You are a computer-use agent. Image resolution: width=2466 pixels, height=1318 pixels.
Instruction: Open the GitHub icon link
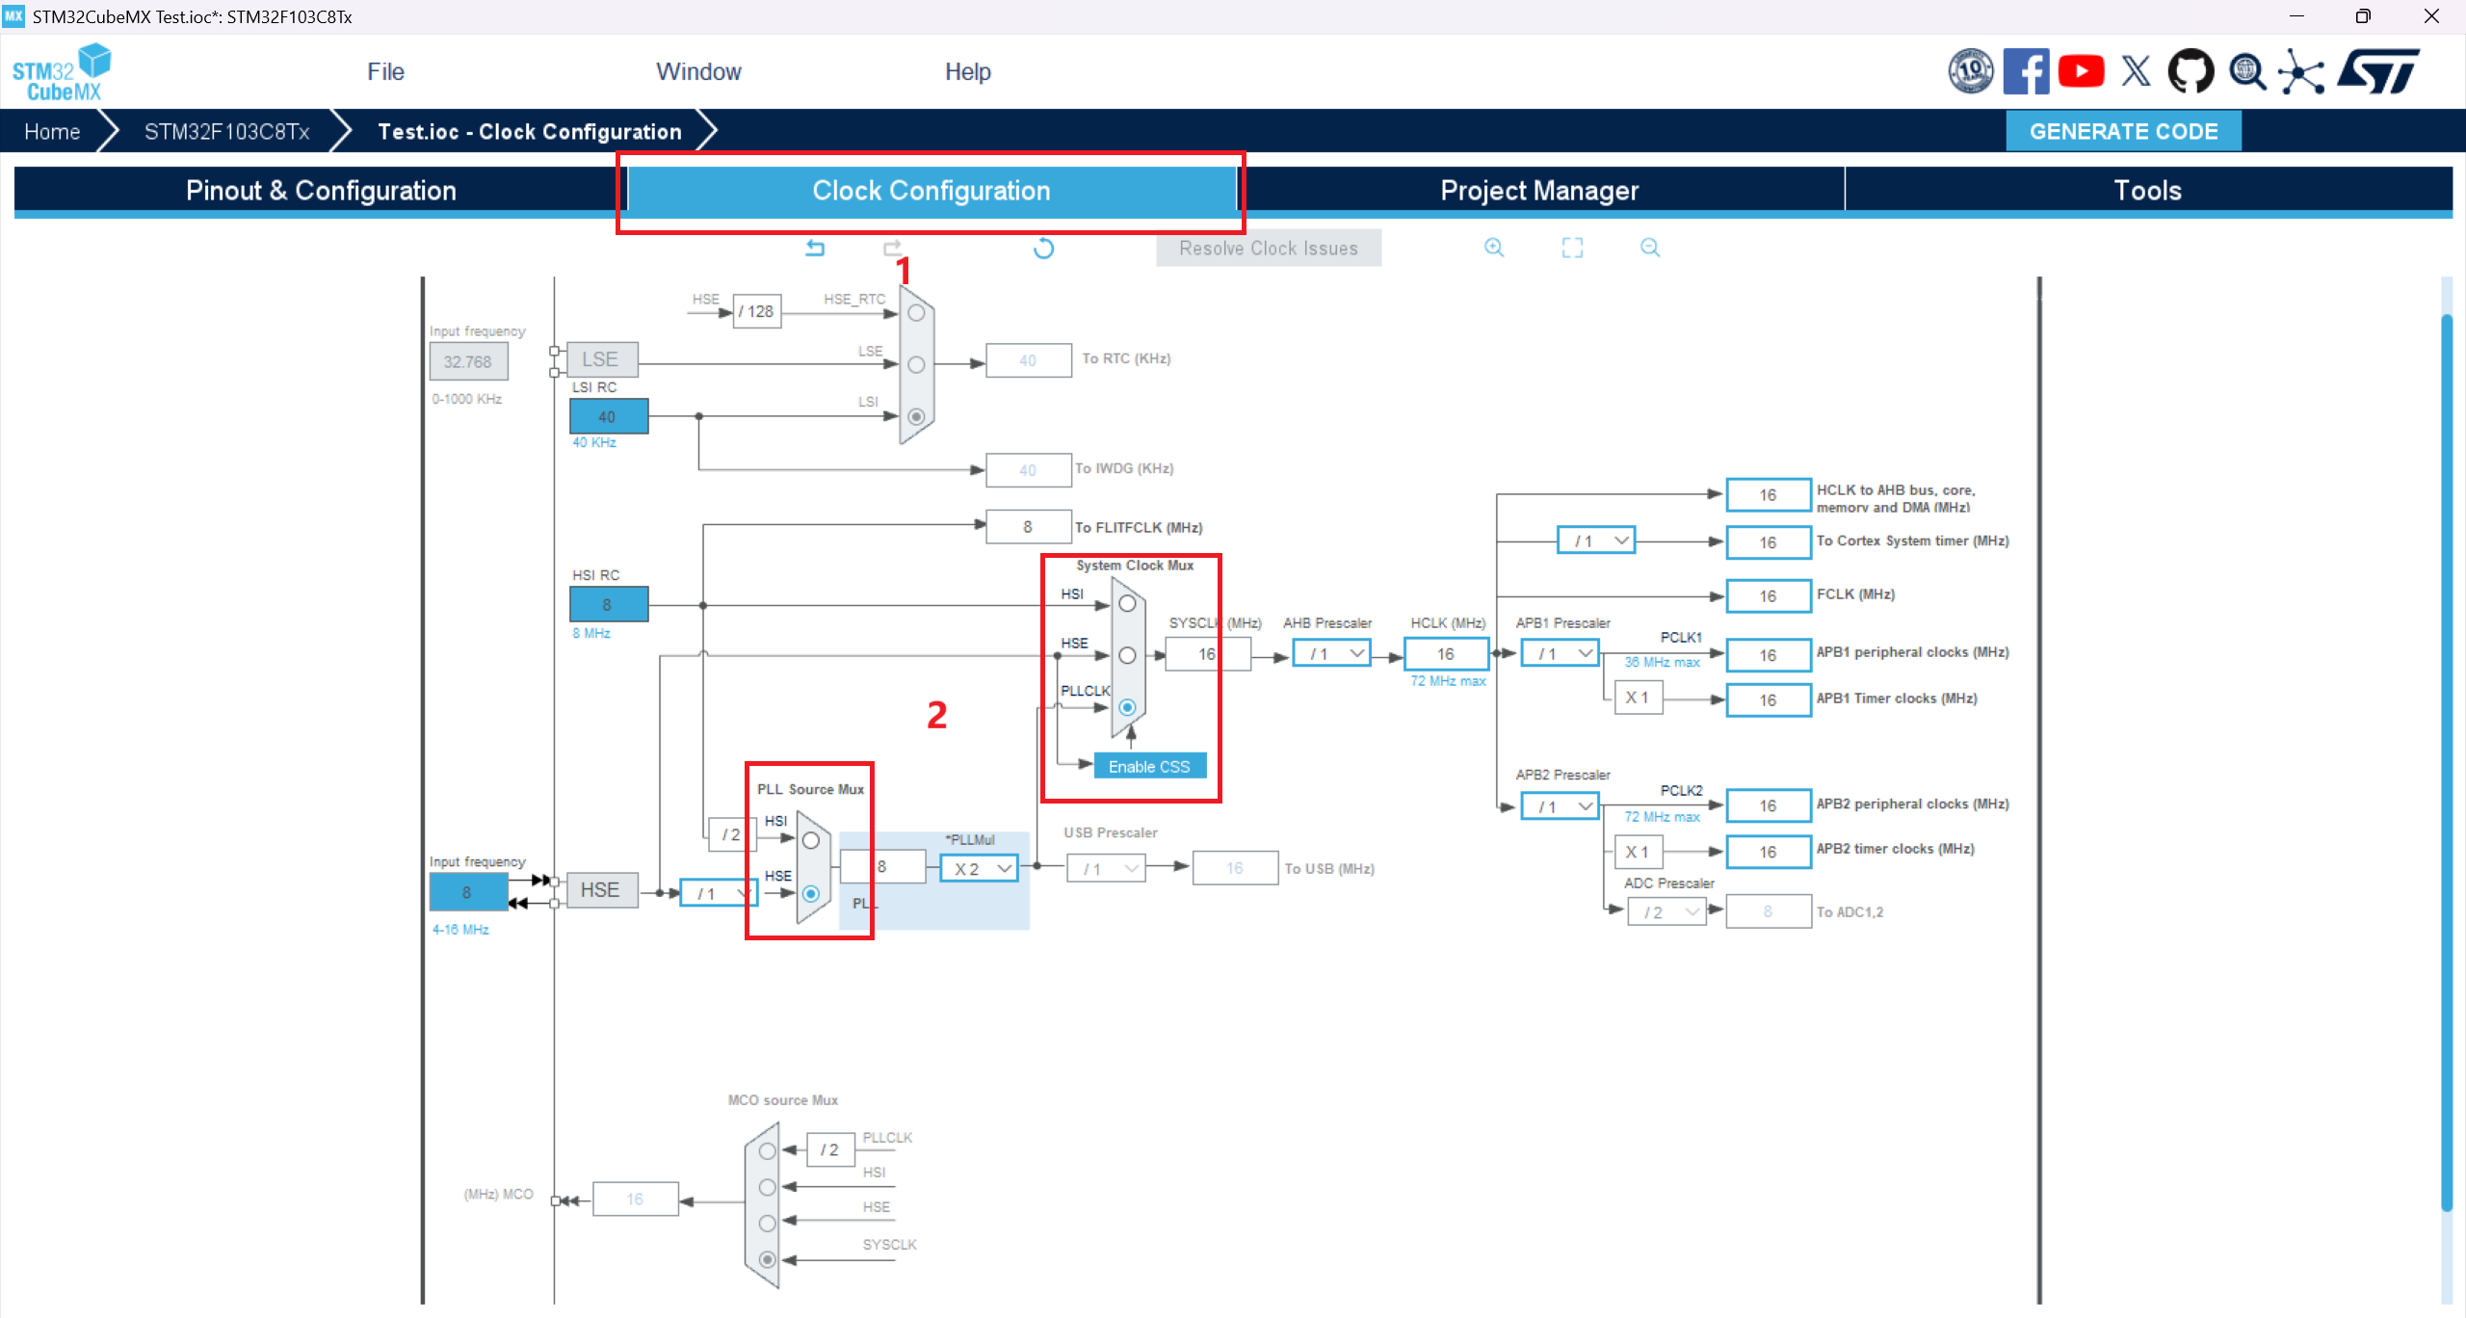pyautogui.click(x=2191, y=71)
